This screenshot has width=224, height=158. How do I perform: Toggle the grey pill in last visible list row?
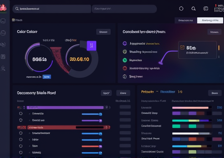coord(125,152)
